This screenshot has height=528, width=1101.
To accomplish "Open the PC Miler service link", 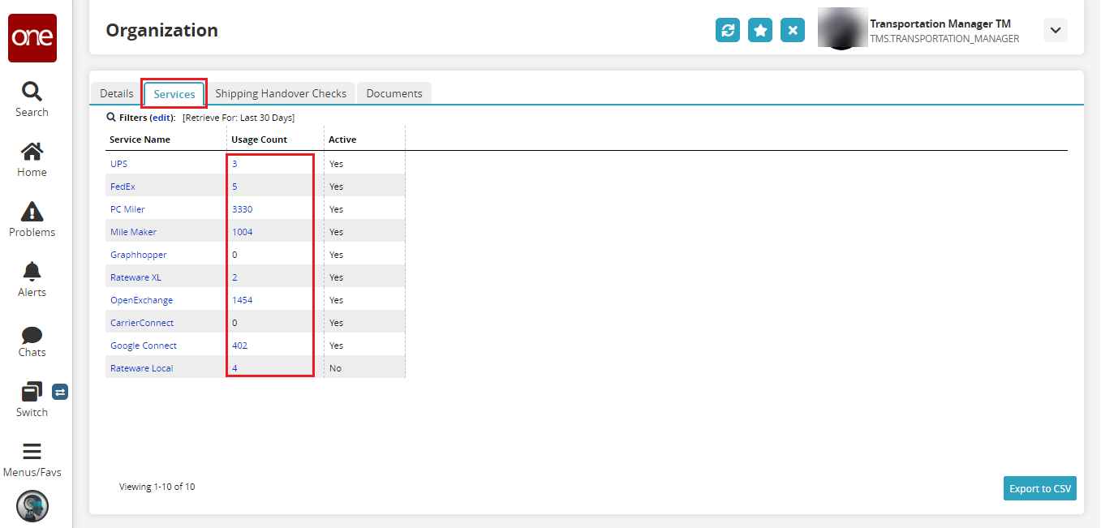I will 127,209.
